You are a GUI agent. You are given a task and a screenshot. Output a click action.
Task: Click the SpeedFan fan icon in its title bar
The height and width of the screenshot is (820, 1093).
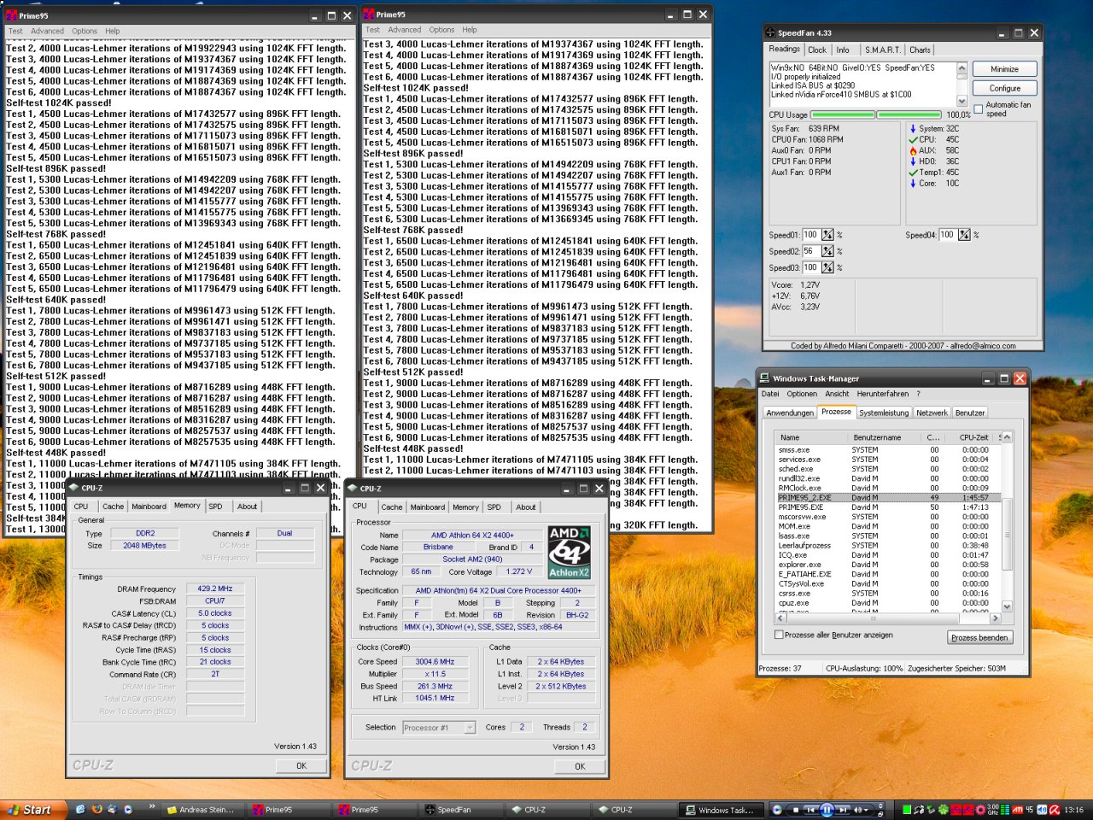770,33
